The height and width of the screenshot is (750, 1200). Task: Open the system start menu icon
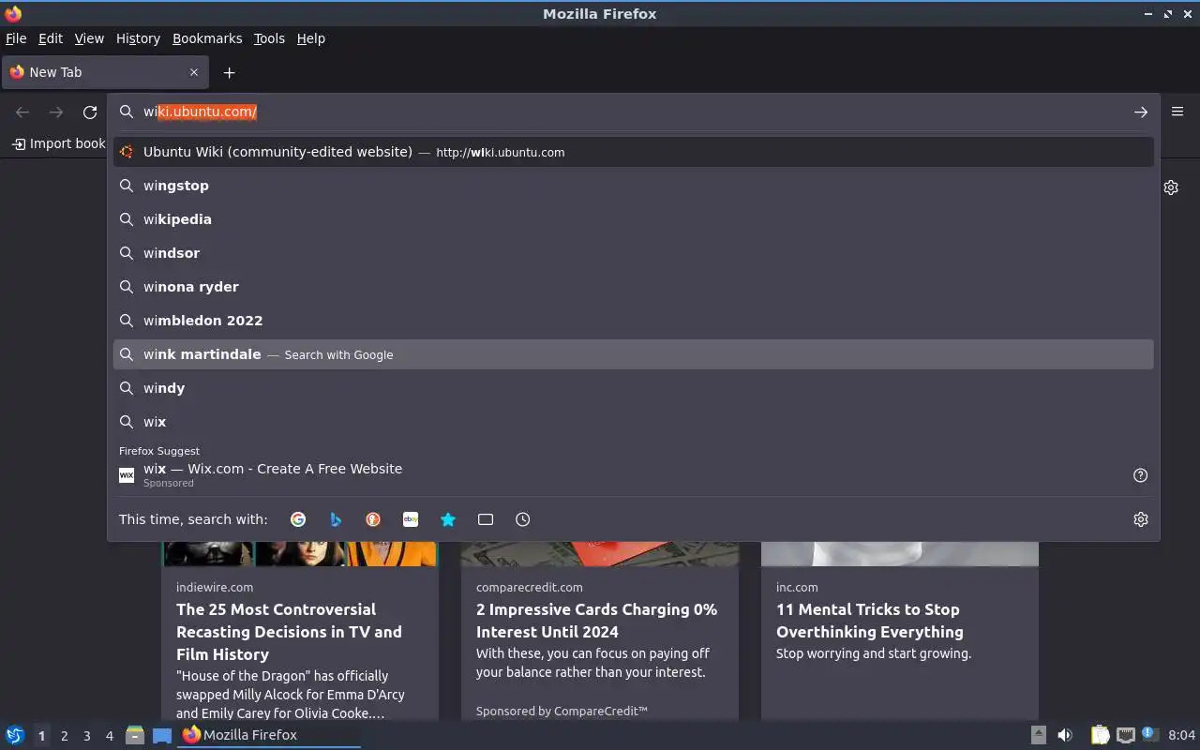coord(15,735)
